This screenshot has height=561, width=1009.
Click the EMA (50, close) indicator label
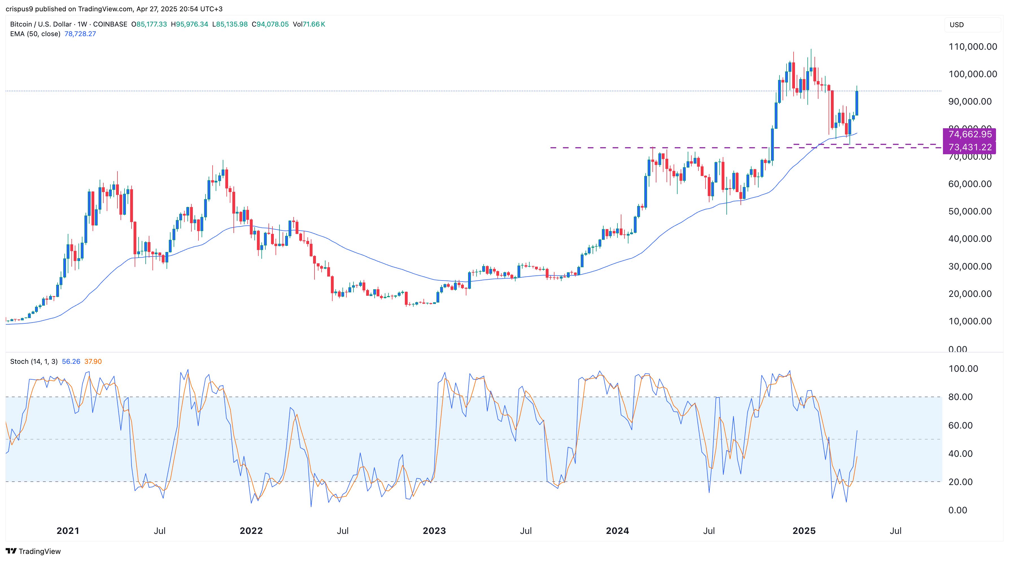click(35, 34)
